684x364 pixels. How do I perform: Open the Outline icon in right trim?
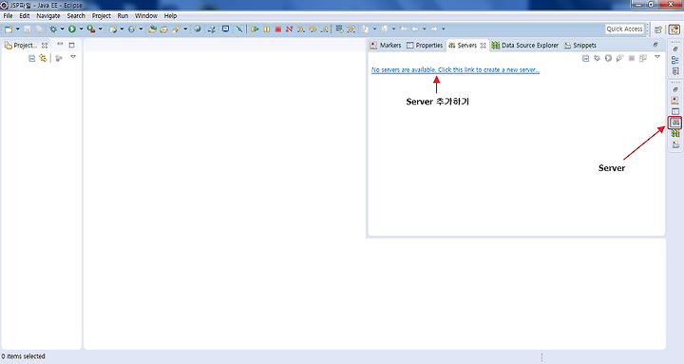click(675, 60)
